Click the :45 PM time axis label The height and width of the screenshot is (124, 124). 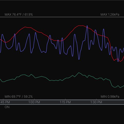tap(5, 102)
